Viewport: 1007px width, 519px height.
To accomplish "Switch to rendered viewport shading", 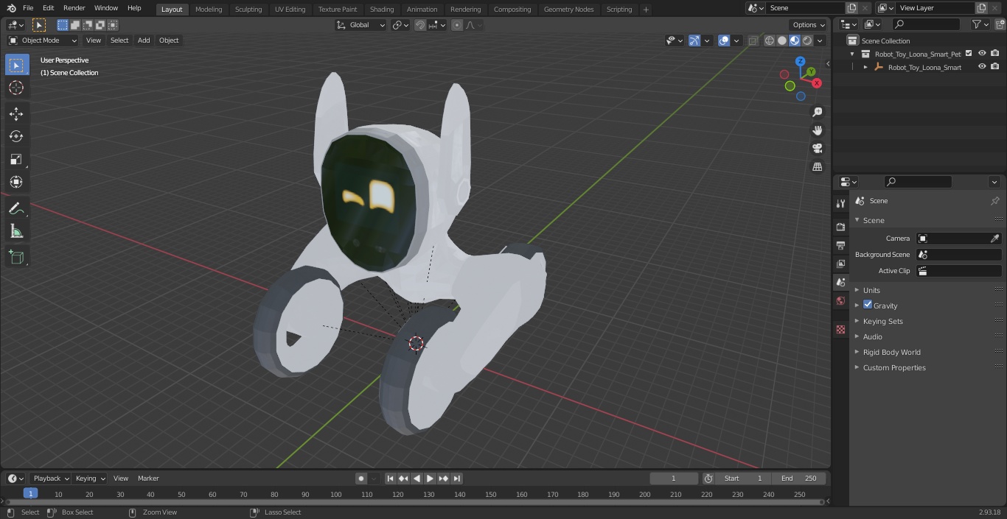I will (807, 40).
